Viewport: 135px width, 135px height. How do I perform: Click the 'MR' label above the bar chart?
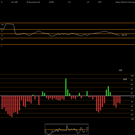120,70
